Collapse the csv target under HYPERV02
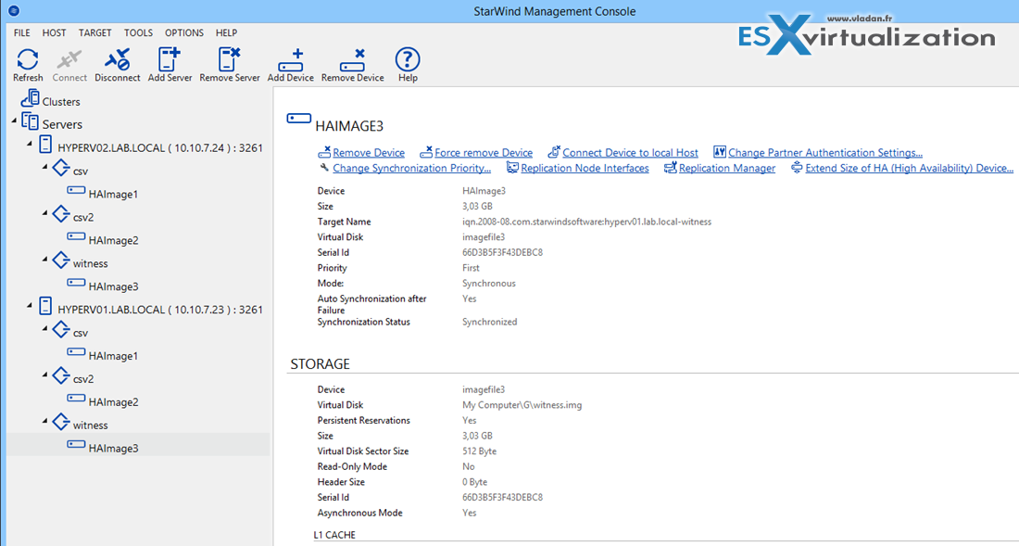The image size is (1019, 546). tap(44, 169)
